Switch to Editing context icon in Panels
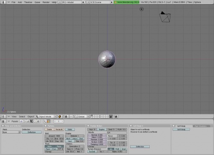Screen dimensions: 214x155 click(35, 121)
